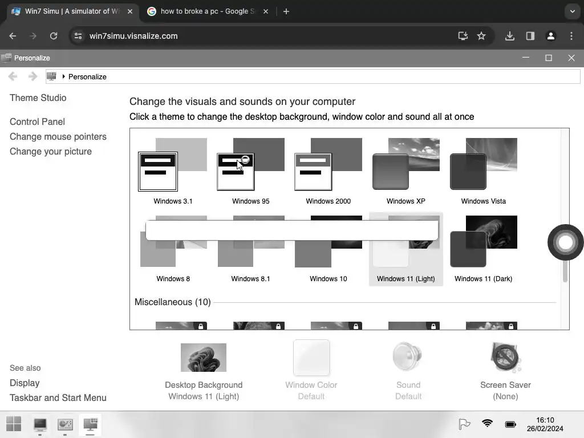
Task: Open Change mouse pointers link
Action: click(x=58, y=137)
